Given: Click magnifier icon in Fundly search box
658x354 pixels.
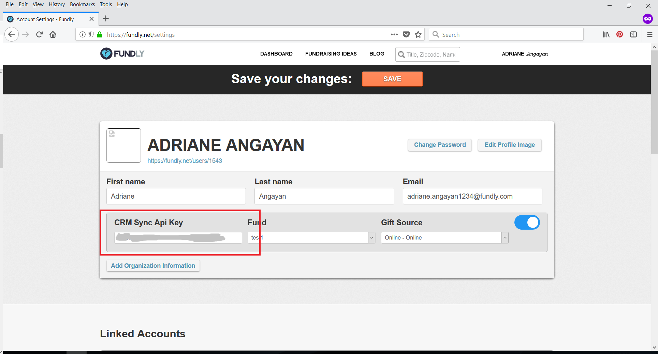Looking at the screenshot, I should pyautogui.click(x=401, y=55).
